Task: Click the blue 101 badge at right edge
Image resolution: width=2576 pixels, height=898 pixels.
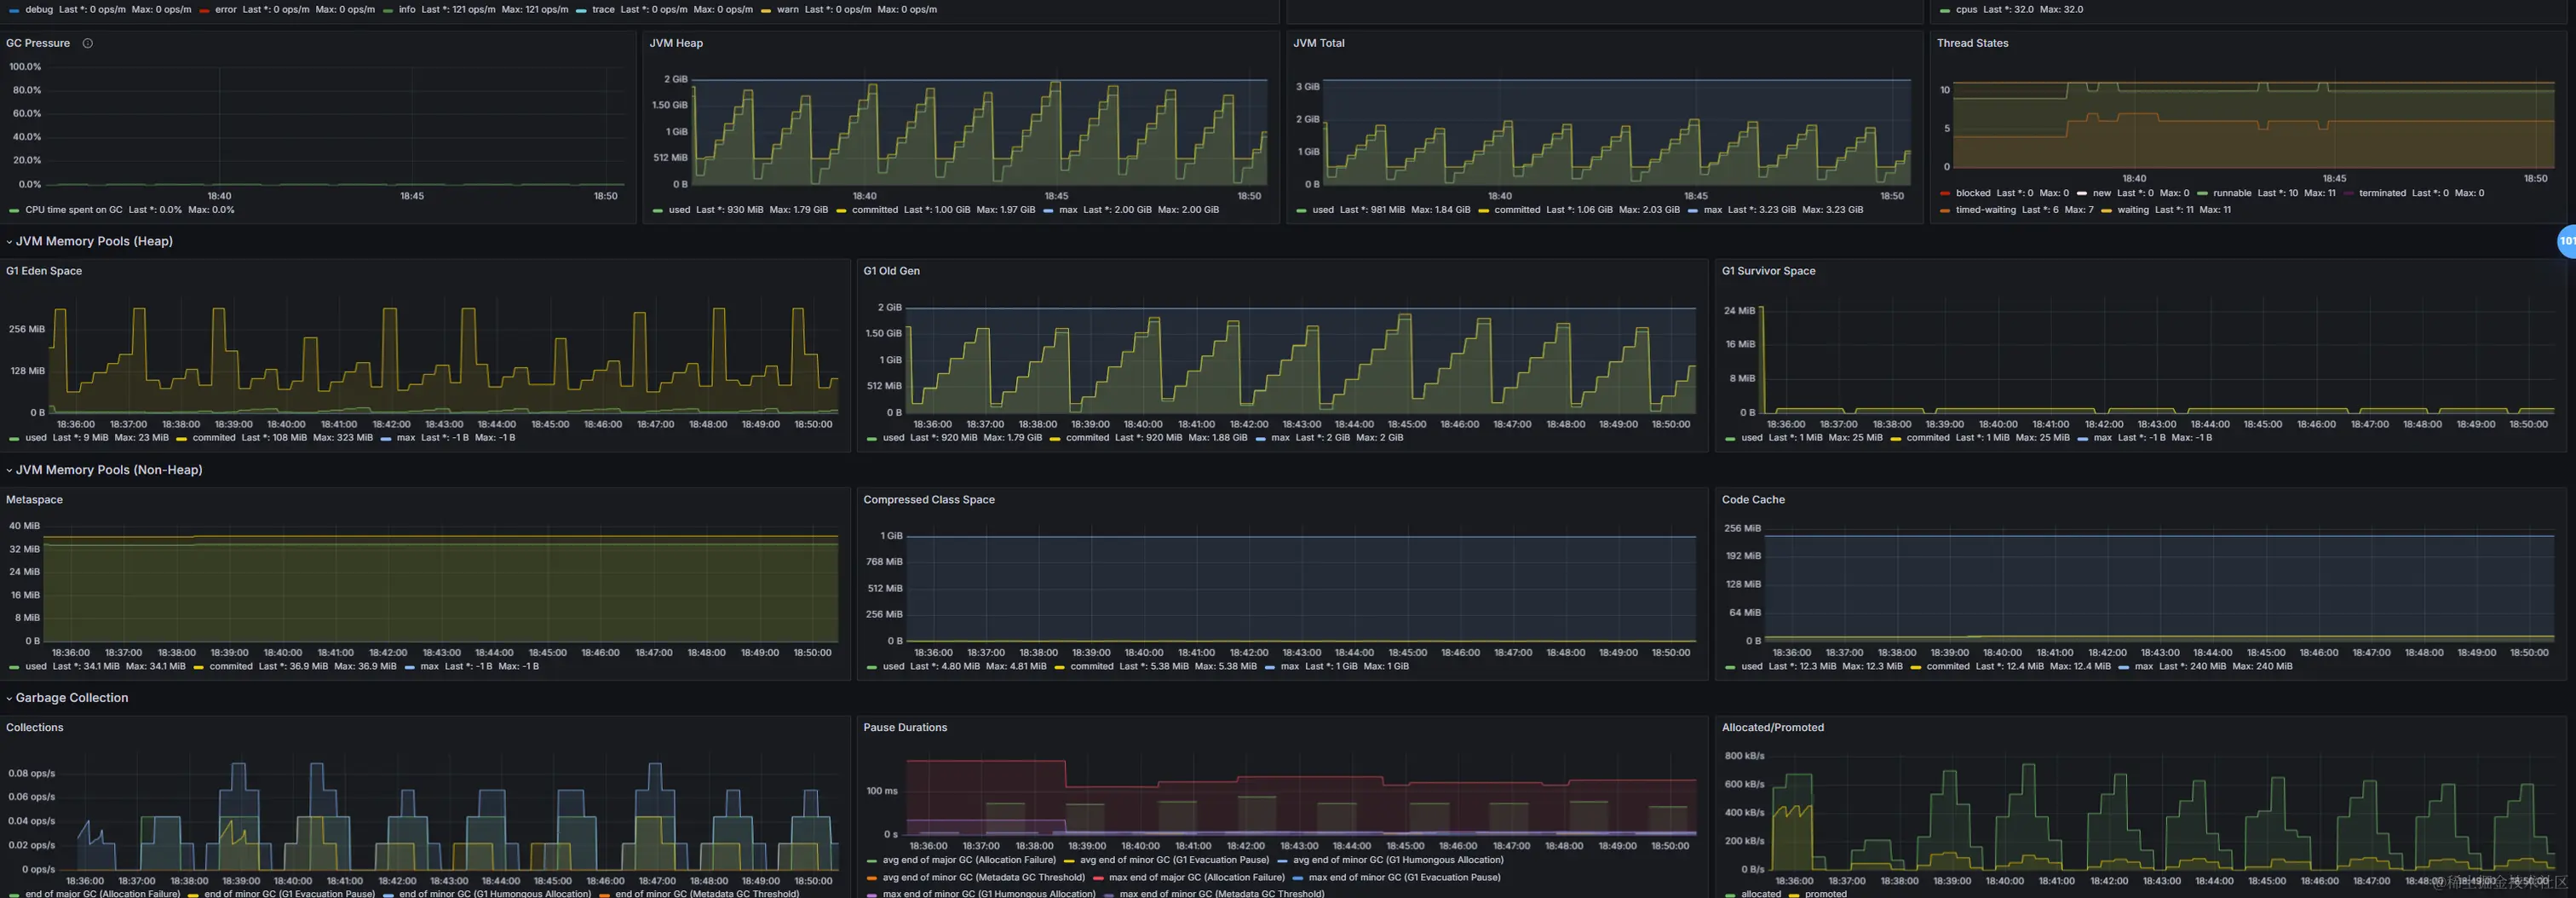Action: (2567, 241)
